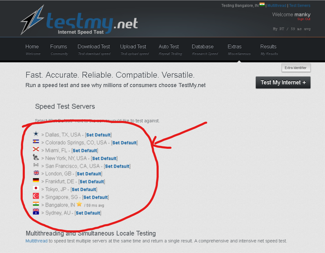This screenshot has height=253, width=325.
Task: Click the Singapore flag icon
Action: coord(36,196)
